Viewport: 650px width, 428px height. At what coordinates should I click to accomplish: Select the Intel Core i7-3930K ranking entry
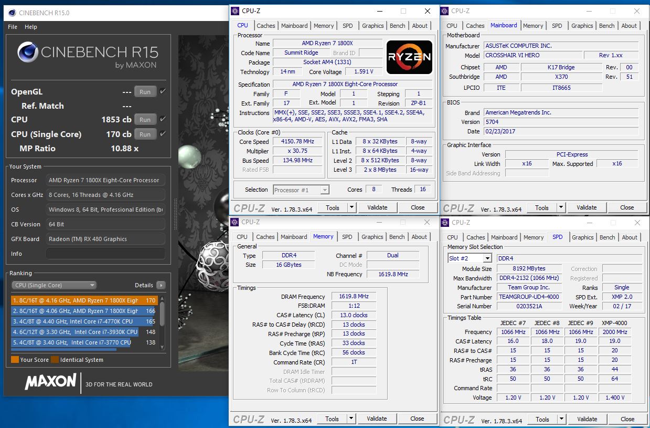(x=84, y=332)
